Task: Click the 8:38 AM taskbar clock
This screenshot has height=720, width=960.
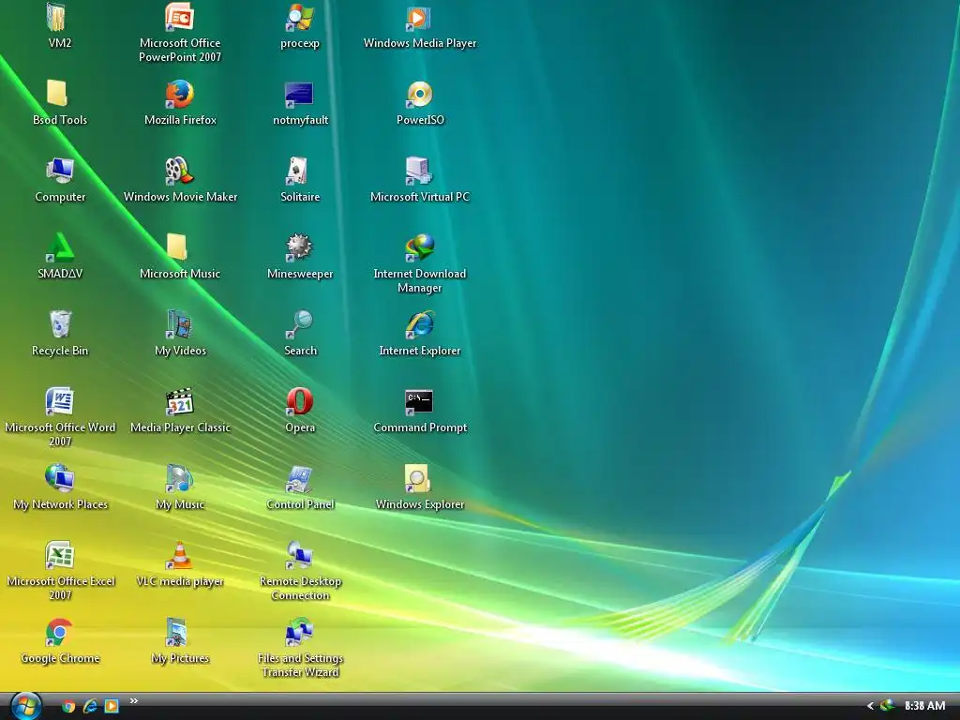Action: [x=924, y=706]
